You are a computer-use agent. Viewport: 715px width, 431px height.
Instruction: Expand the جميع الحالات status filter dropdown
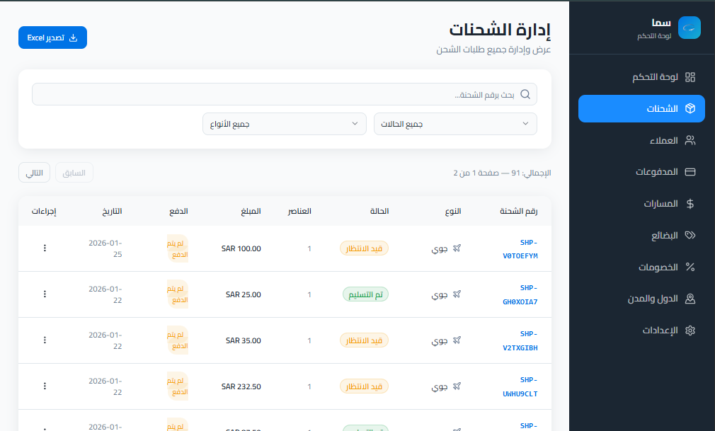455,124
